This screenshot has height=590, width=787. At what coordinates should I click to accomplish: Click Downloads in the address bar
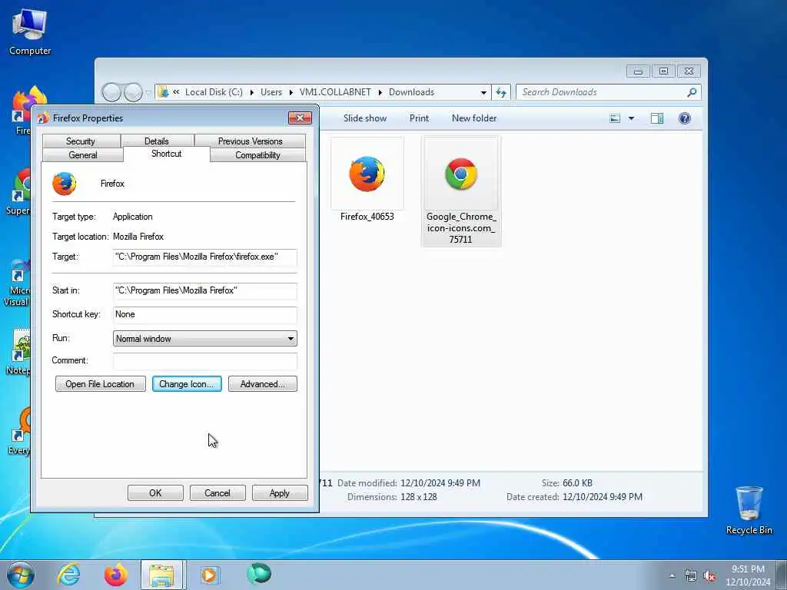click(x=412, y=92)
